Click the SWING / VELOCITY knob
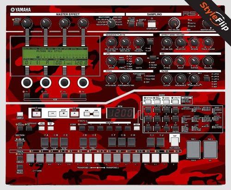This screenshot has height=190, width=231. pos(139,43)
